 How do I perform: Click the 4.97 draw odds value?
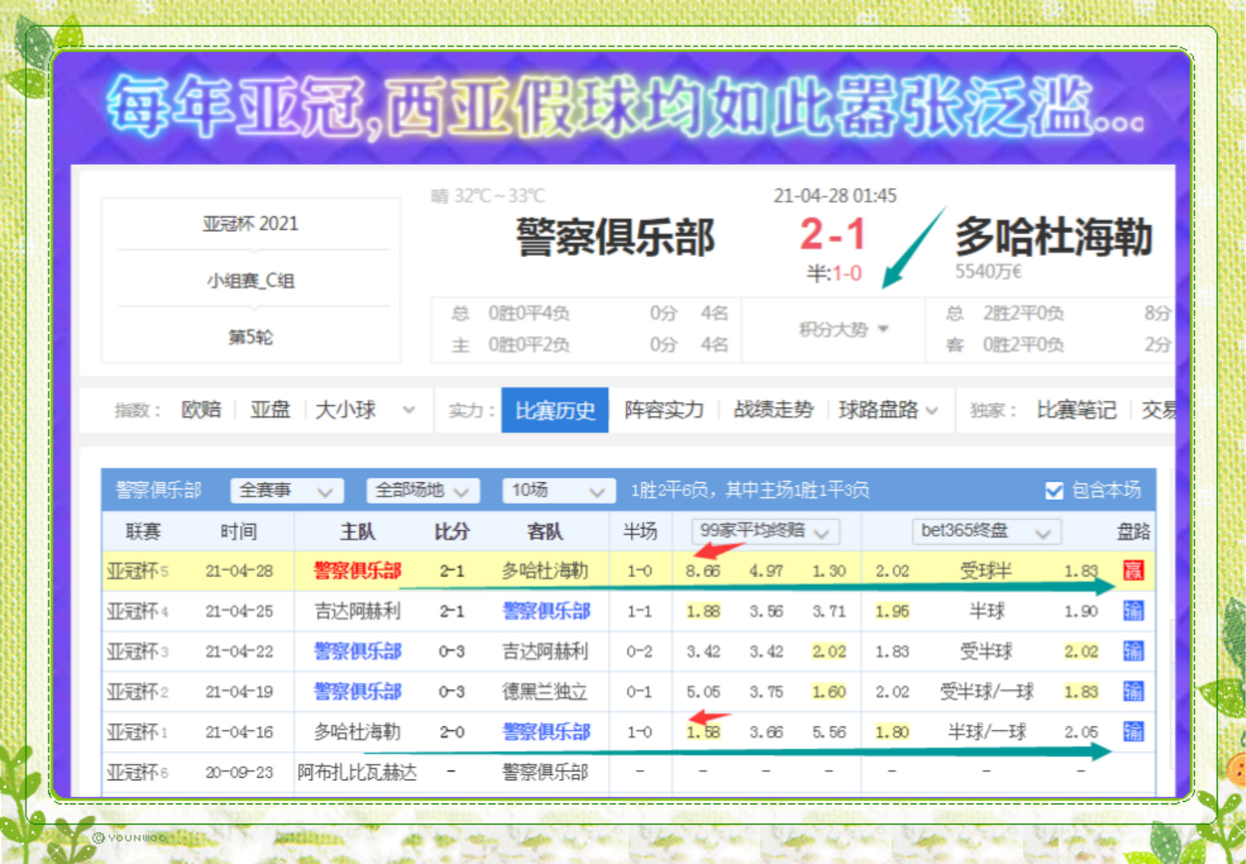click(766, 571)
